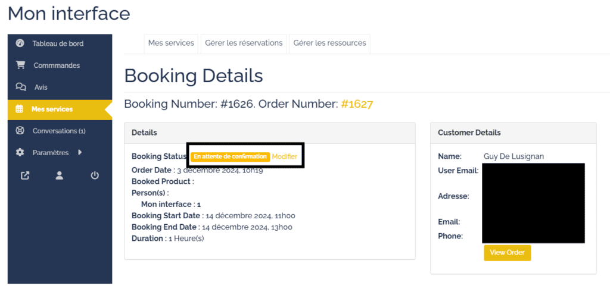Go to the Gérer les ressources tab
Image resolution: width=610 pixels, height=289 pixels.
(x=329, y=43)
